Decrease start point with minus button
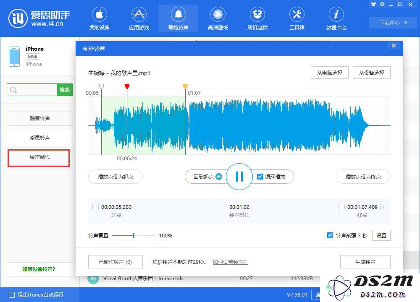Image resolution: width=420 pixels, height=302 pixels. tap(95, 207)
